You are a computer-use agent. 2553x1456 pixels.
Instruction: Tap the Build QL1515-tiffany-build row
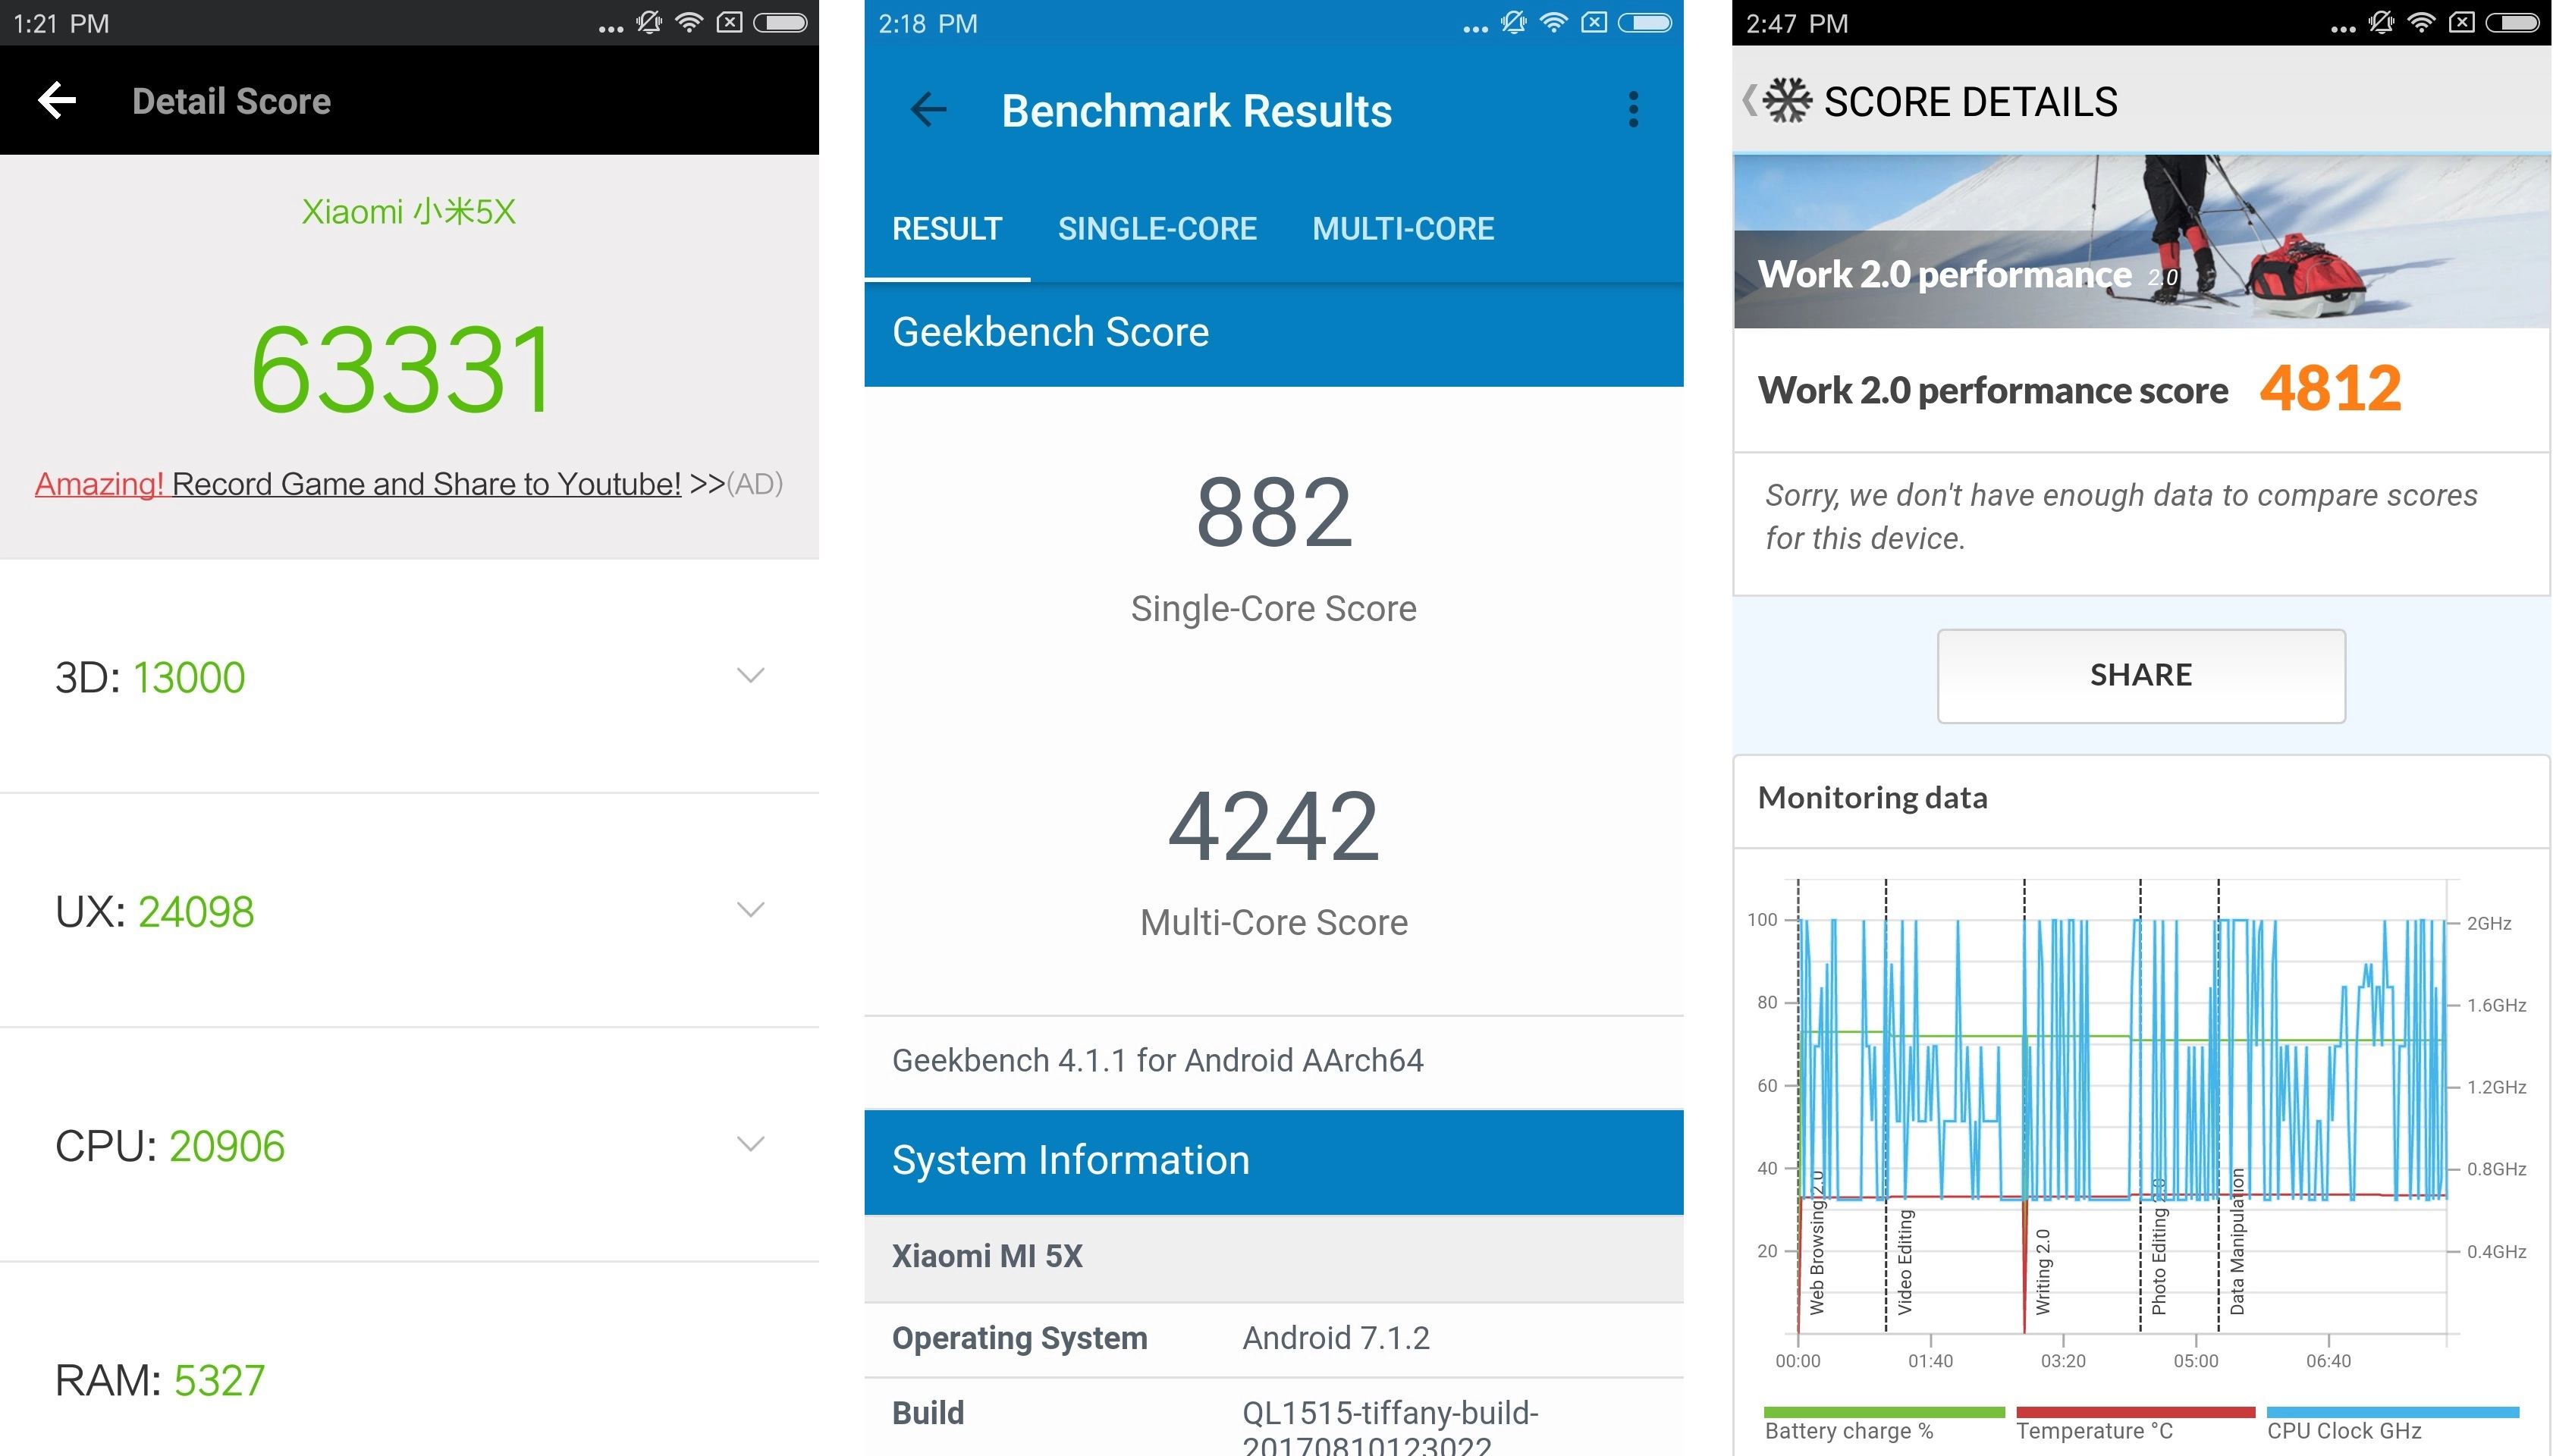pyautogui.click(x=1273, y=1418)
